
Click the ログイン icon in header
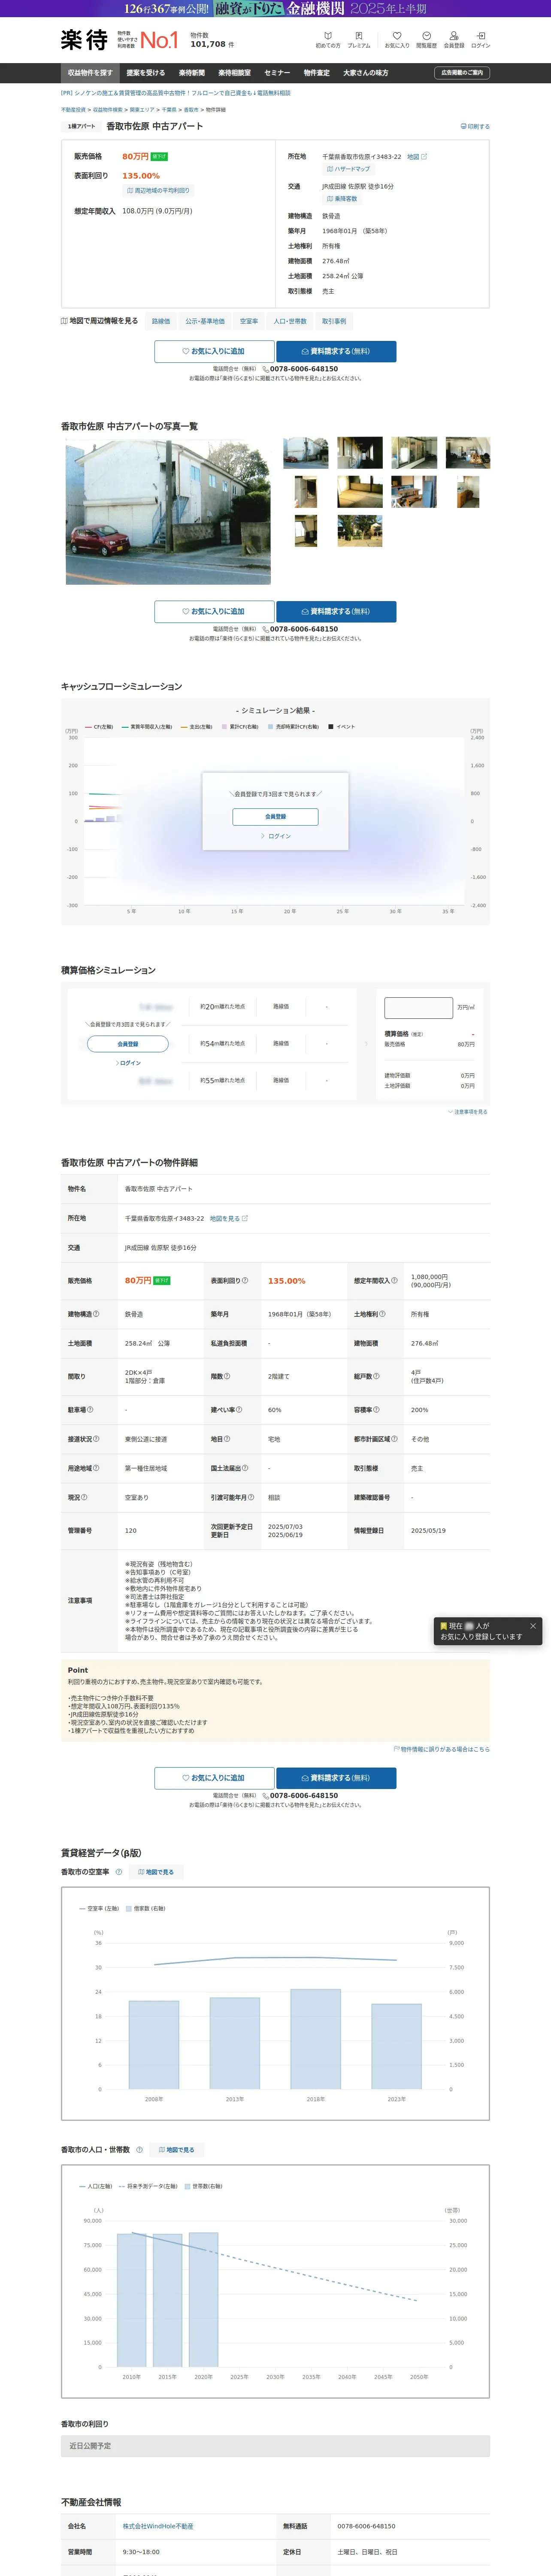(481, 40)
